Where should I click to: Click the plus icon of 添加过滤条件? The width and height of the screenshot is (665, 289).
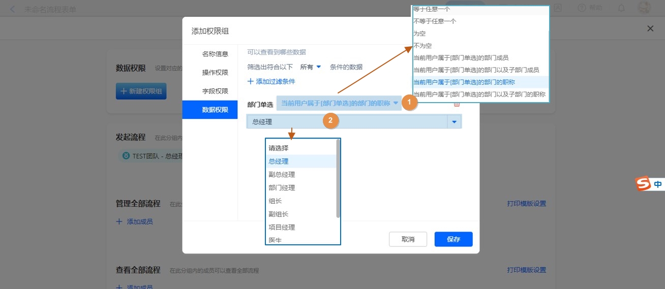click(x=250, y=81)
